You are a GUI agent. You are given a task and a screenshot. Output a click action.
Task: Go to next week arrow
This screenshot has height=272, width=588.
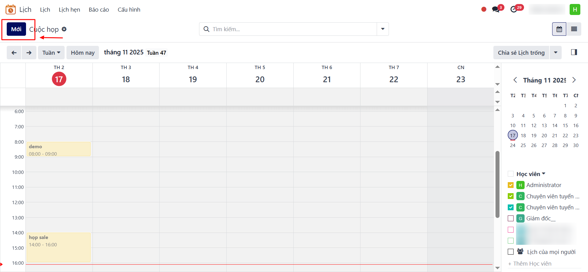click(29, 53)
